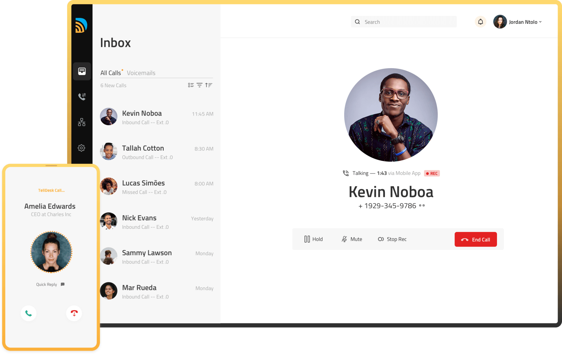The height and width of the screenshot is (354, 562).
Task: Expand the Jordan Ntolo account dropdown
Action: [540, 22]
